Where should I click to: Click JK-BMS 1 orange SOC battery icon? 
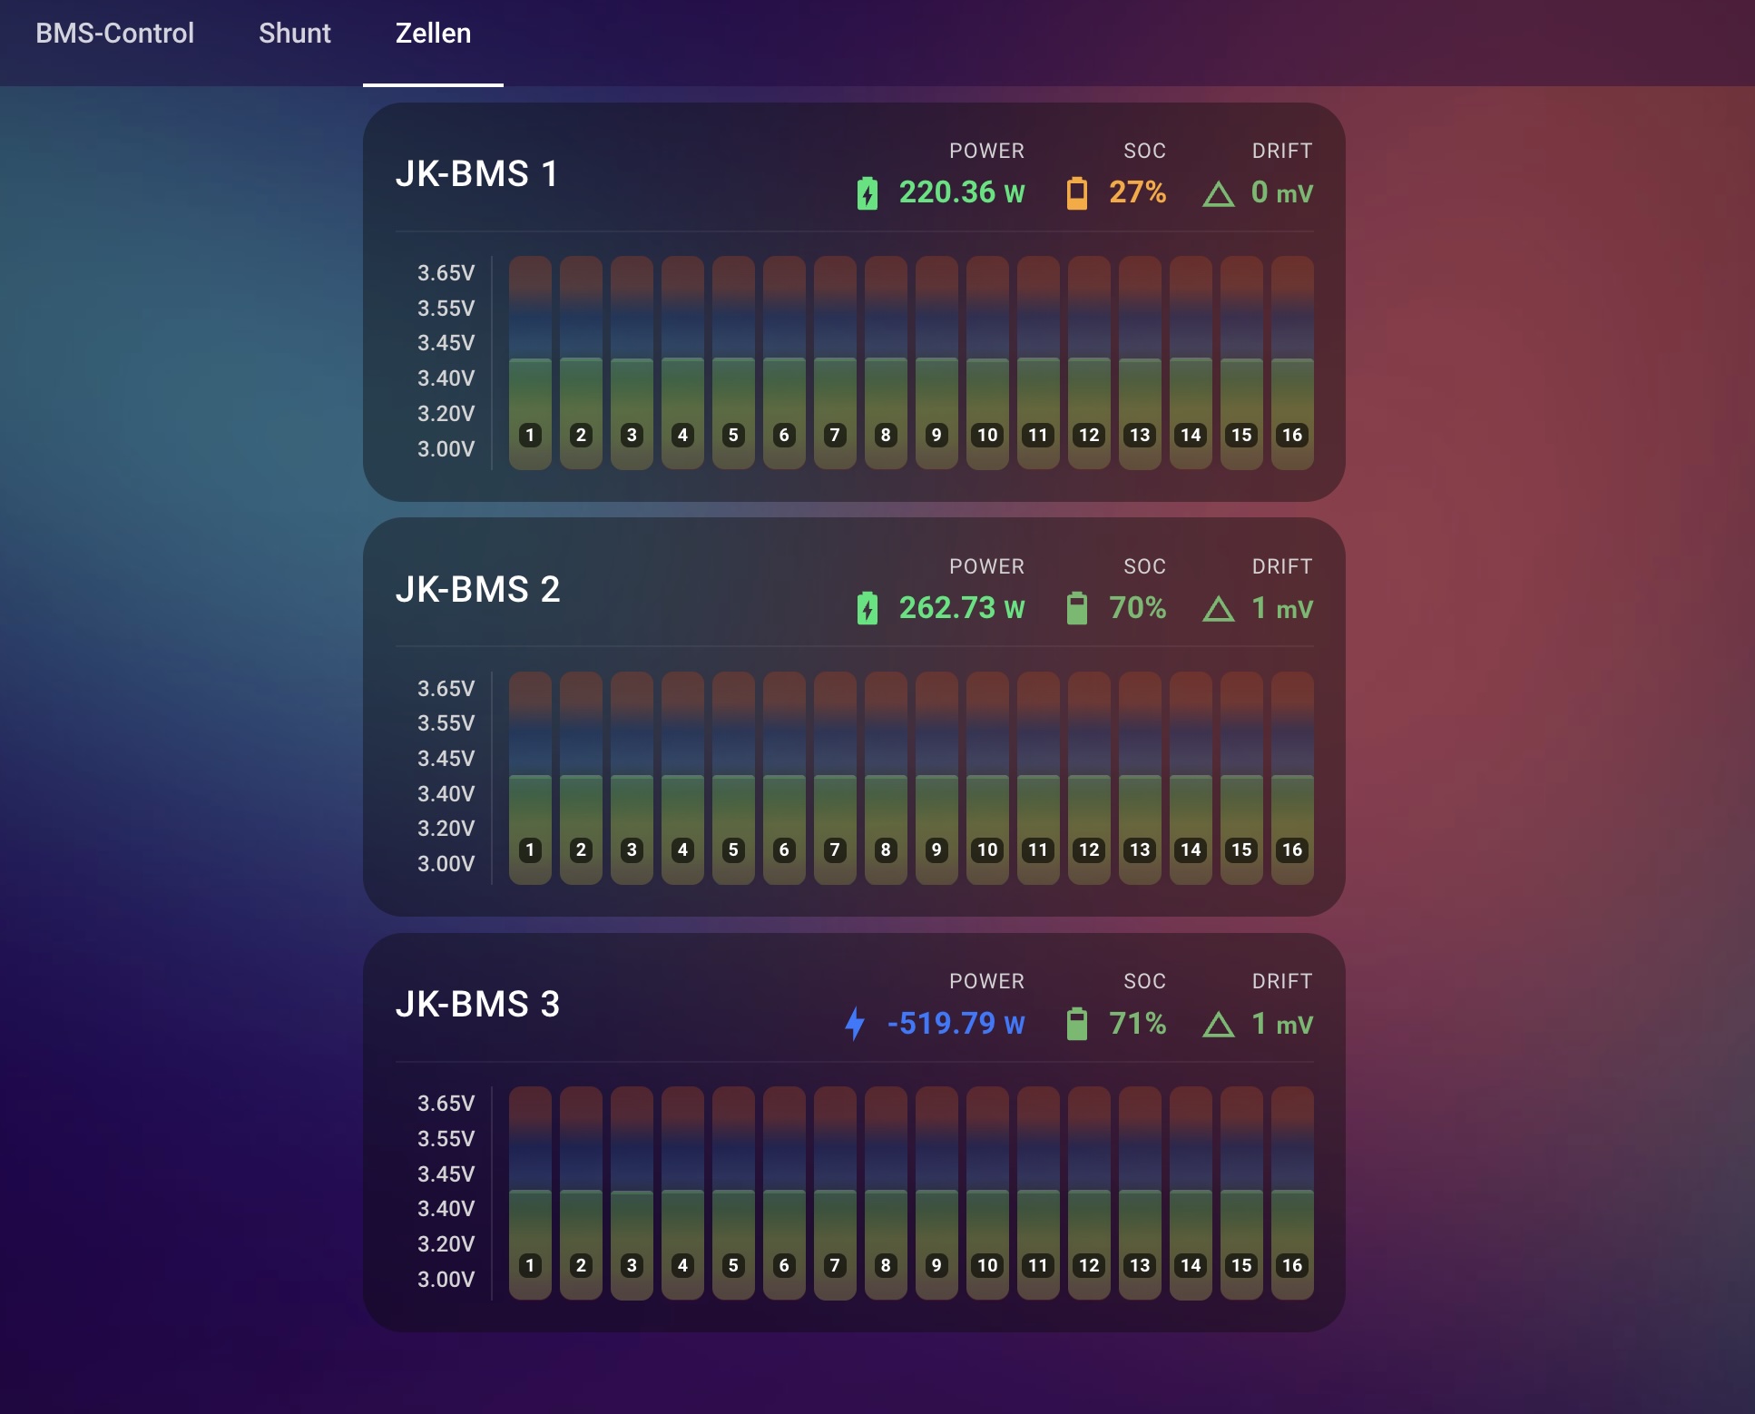1076,193
